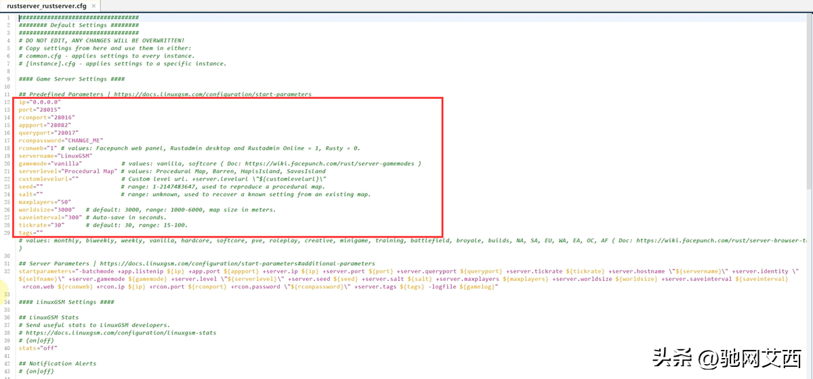Click line number 12 in the gutter
This screenshot has height=379, width=813.
point(7,102)
